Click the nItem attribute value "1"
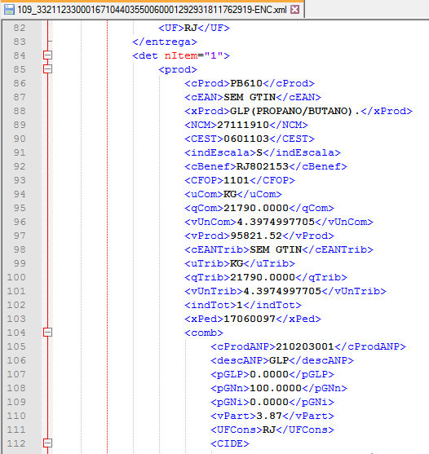The image size is (429, 454). pyautogui.click(x=214, y=55)
